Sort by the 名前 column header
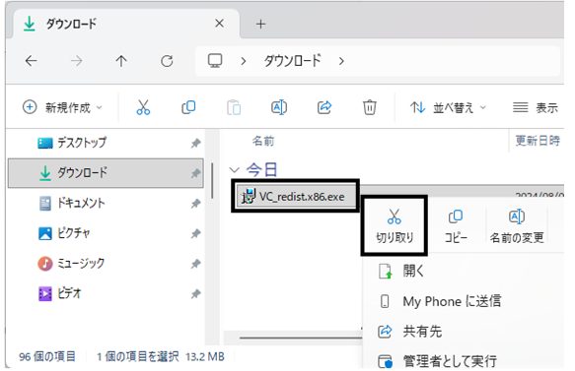This screenshot has width=575, height=371. [263, 141]
